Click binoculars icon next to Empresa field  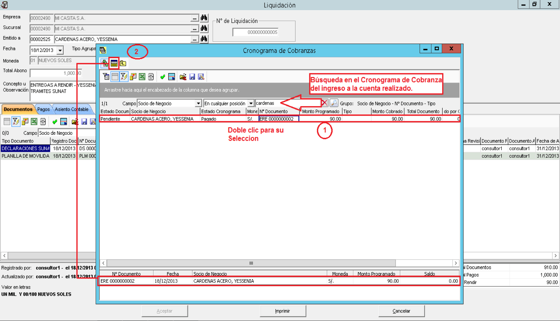click(204, 18)
